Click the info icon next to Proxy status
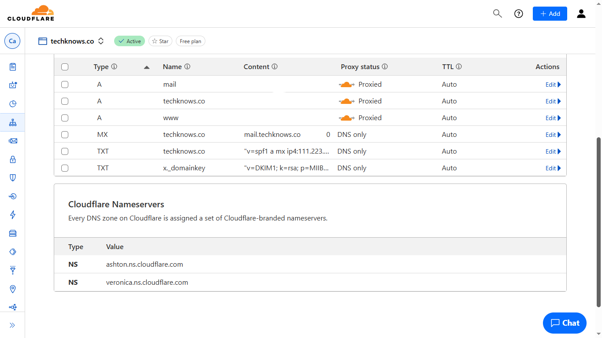 385,67
